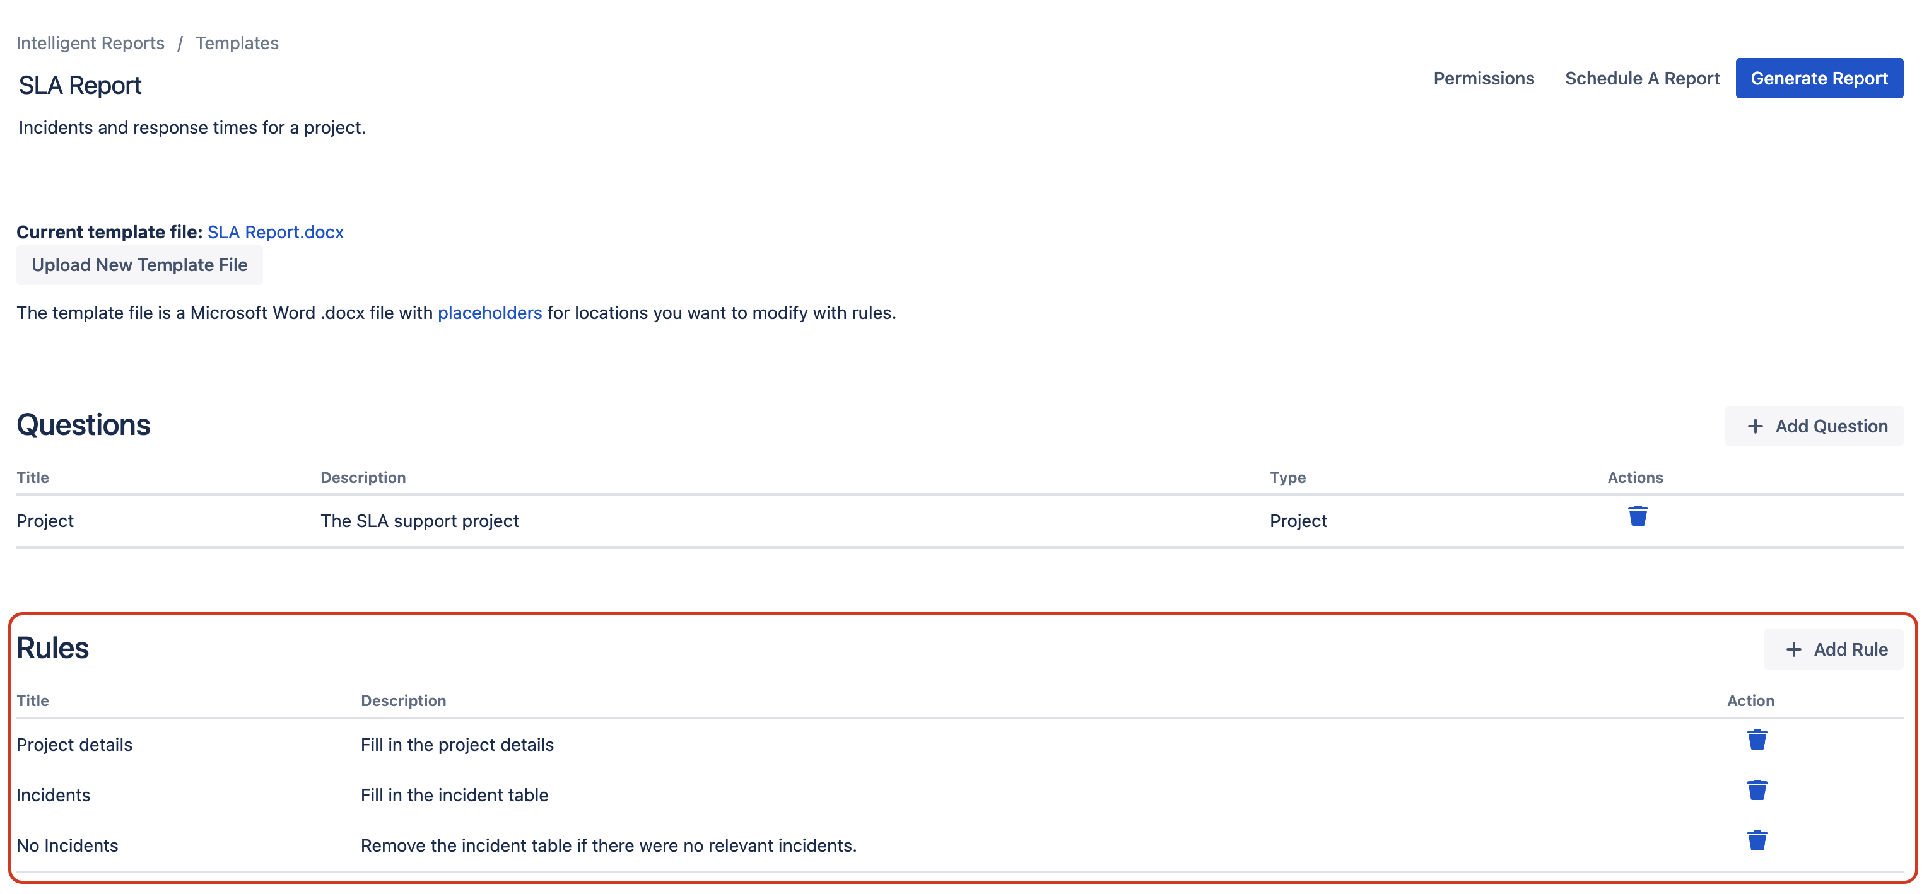1929x894 pixels.
Task: Open the SLA Report.docx link
Action: pyautogui.click(x=275, y=232)
